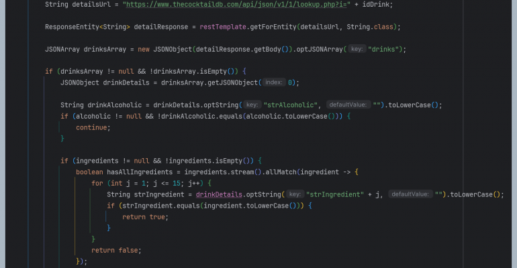Click key: hint before "strIngredient"
This screenshot has height=268, width=517.
point(295,194)
